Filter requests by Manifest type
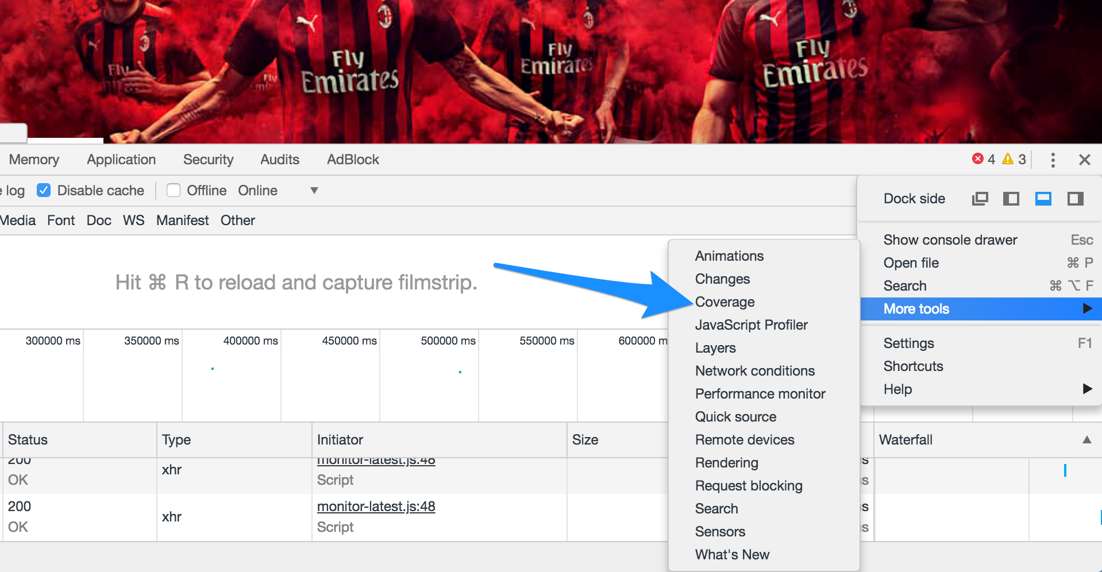Image resolution: width=1102 pixels, height=572 pixels. pyautogui.click(x=183, y=221)
